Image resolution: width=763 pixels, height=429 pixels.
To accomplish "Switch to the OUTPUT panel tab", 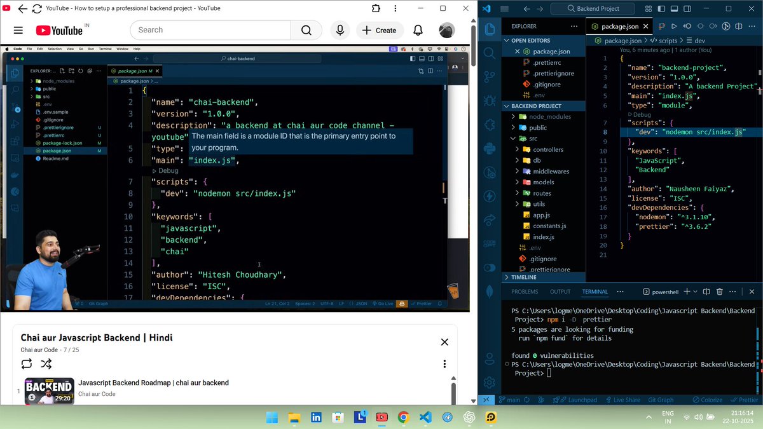I will point(560,292).
